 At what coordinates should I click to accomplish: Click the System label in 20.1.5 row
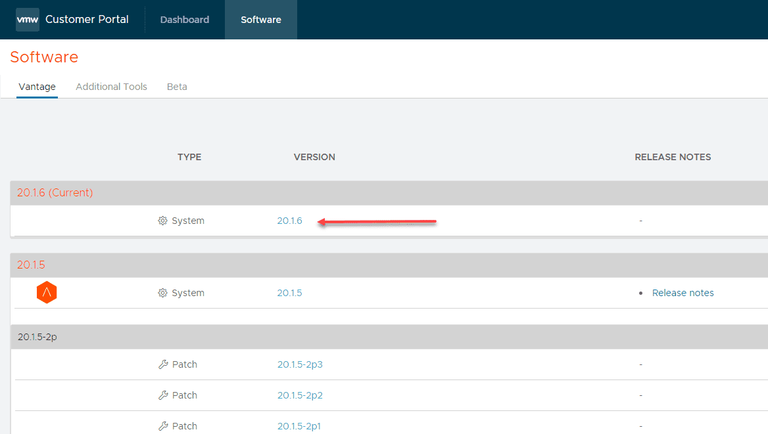click(188, 293)
